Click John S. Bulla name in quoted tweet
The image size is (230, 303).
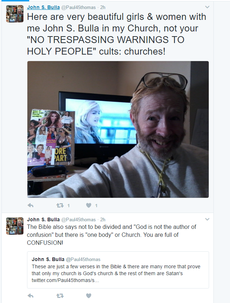tap(48, 259)
